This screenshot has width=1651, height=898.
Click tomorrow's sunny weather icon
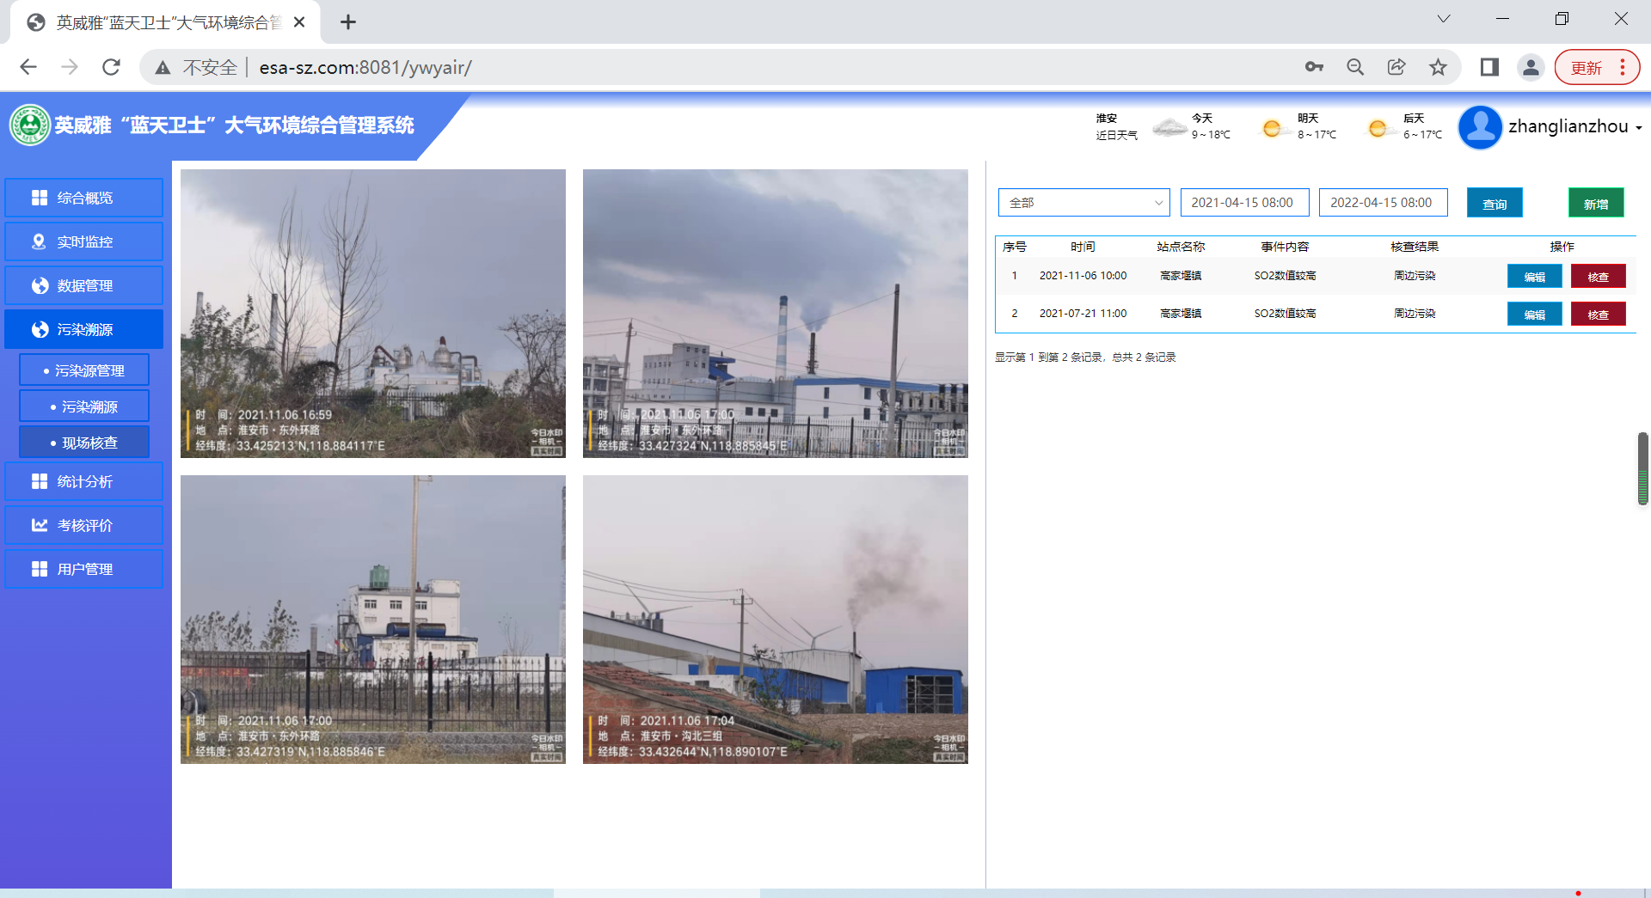(1271, 129)
